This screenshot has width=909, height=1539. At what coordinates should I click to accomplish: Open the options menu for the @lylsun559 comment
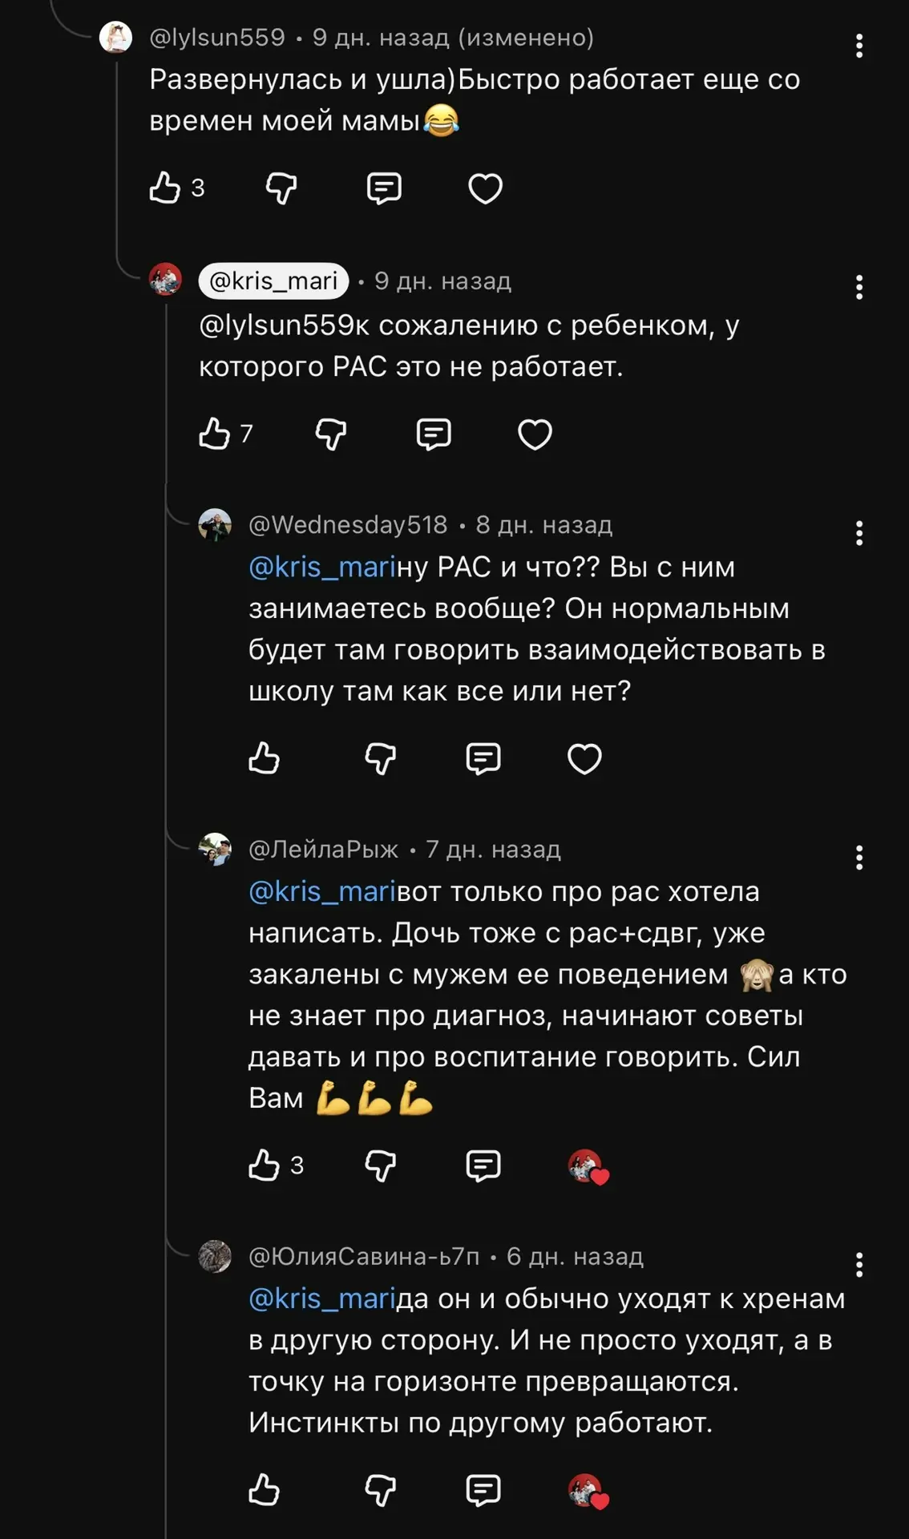tap(859, 46)
